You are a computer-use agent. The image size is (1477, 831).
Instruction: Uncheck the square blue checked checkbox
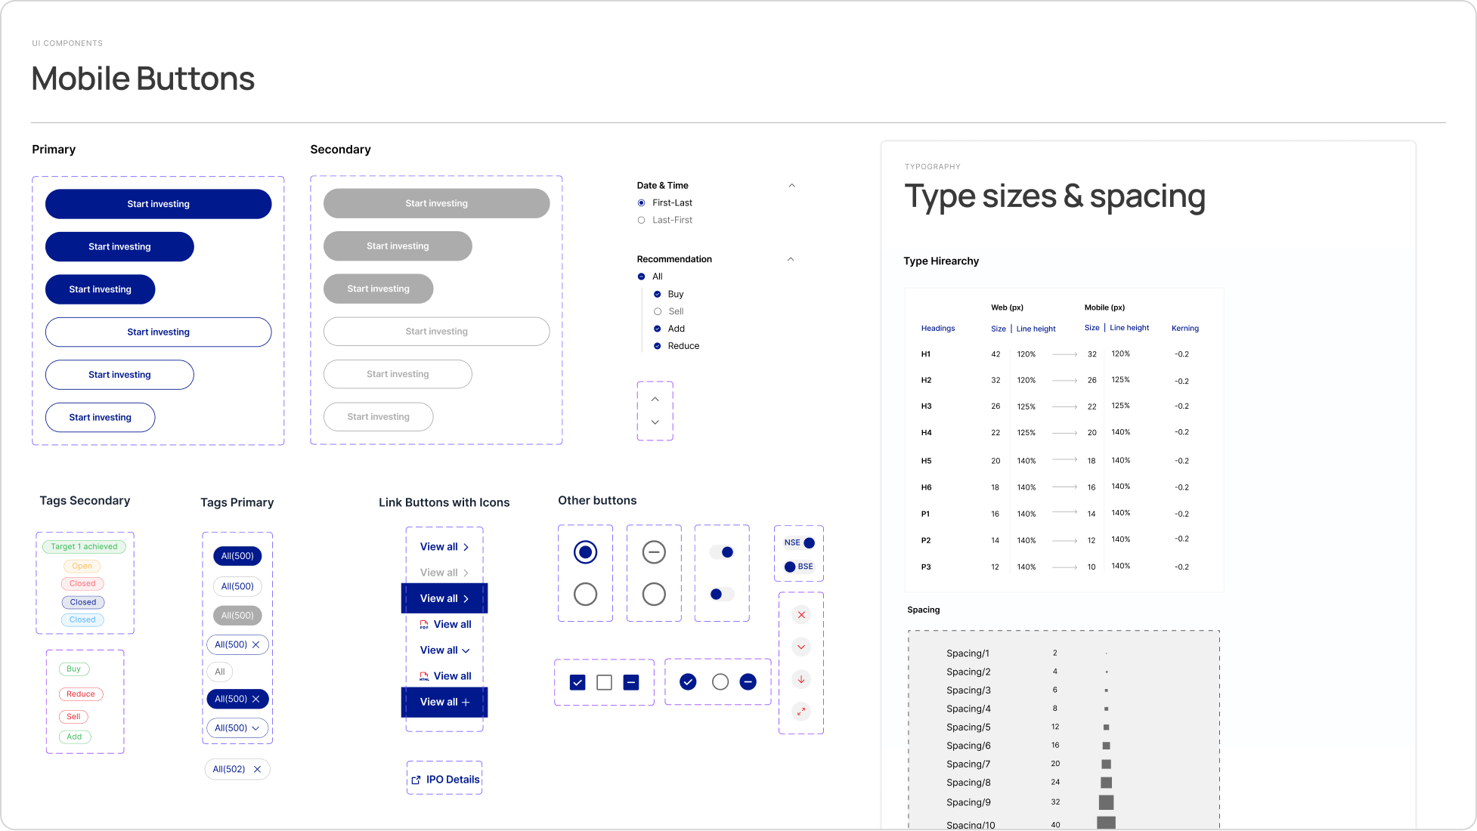[x=577, y=683]
